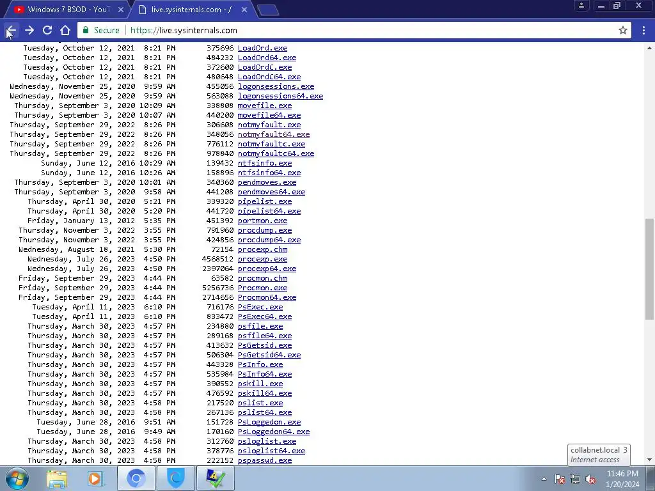The width and height of the screenshot is (655, 491).
Task: Open the pspasswd.exe link
Action: (x=265, y=460)
